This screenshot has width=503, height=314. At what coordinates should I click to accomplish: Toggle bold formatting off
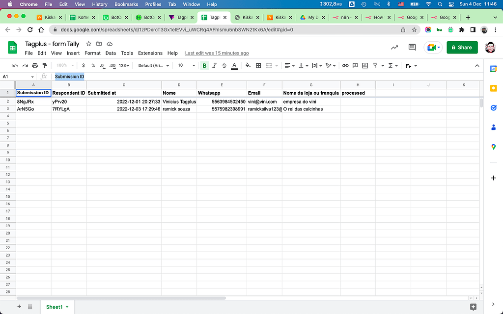click(205, 65)
